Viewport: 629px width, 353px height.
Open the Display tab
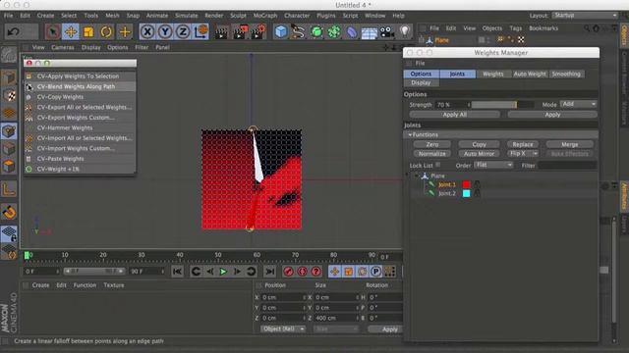(x=421, y=82)
